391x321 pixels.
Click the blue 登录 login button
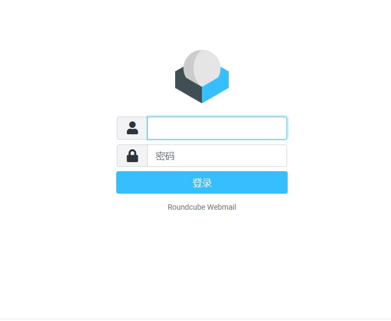click(x=202, y=182)
